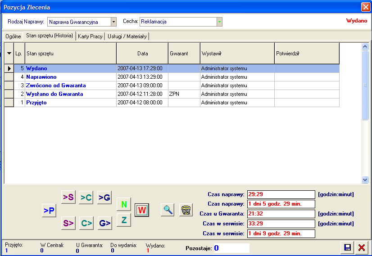This screenshot has width=372, height=256.
Task: Click the >S status button
Action: pos(68,197)
